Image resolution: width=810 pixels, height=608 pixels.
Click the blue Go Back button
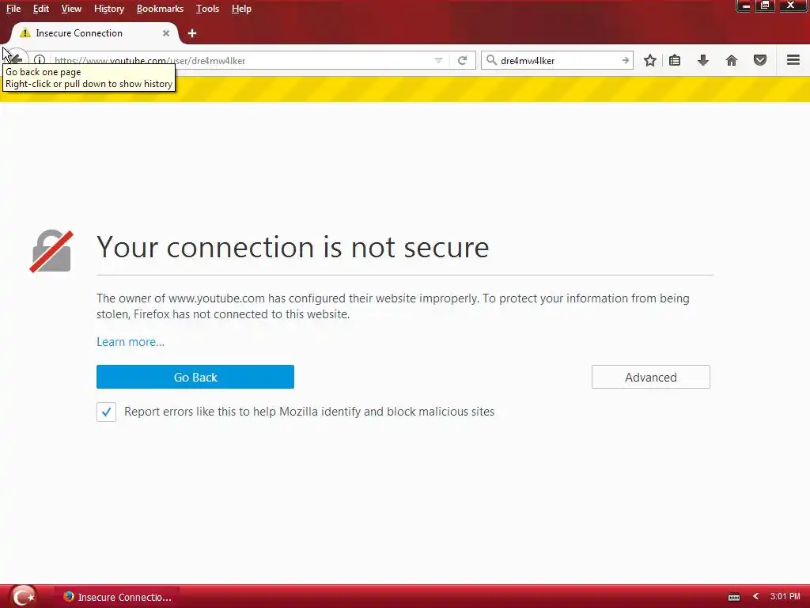click(x=195, y=377)
